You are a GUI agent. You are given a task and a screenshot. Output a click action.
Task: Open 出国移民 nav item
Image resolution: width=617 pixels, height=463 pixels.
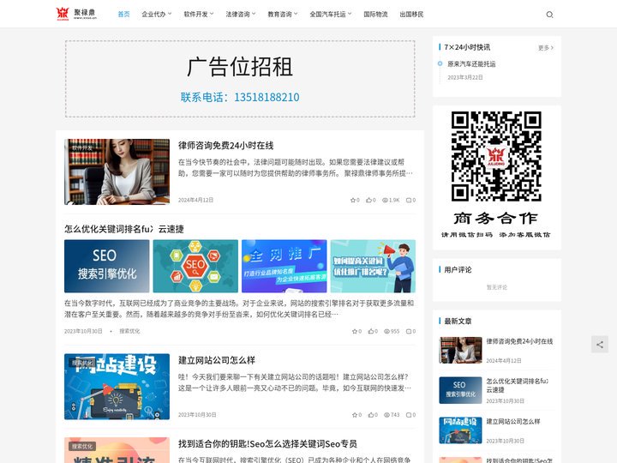[x=411, y=15]
